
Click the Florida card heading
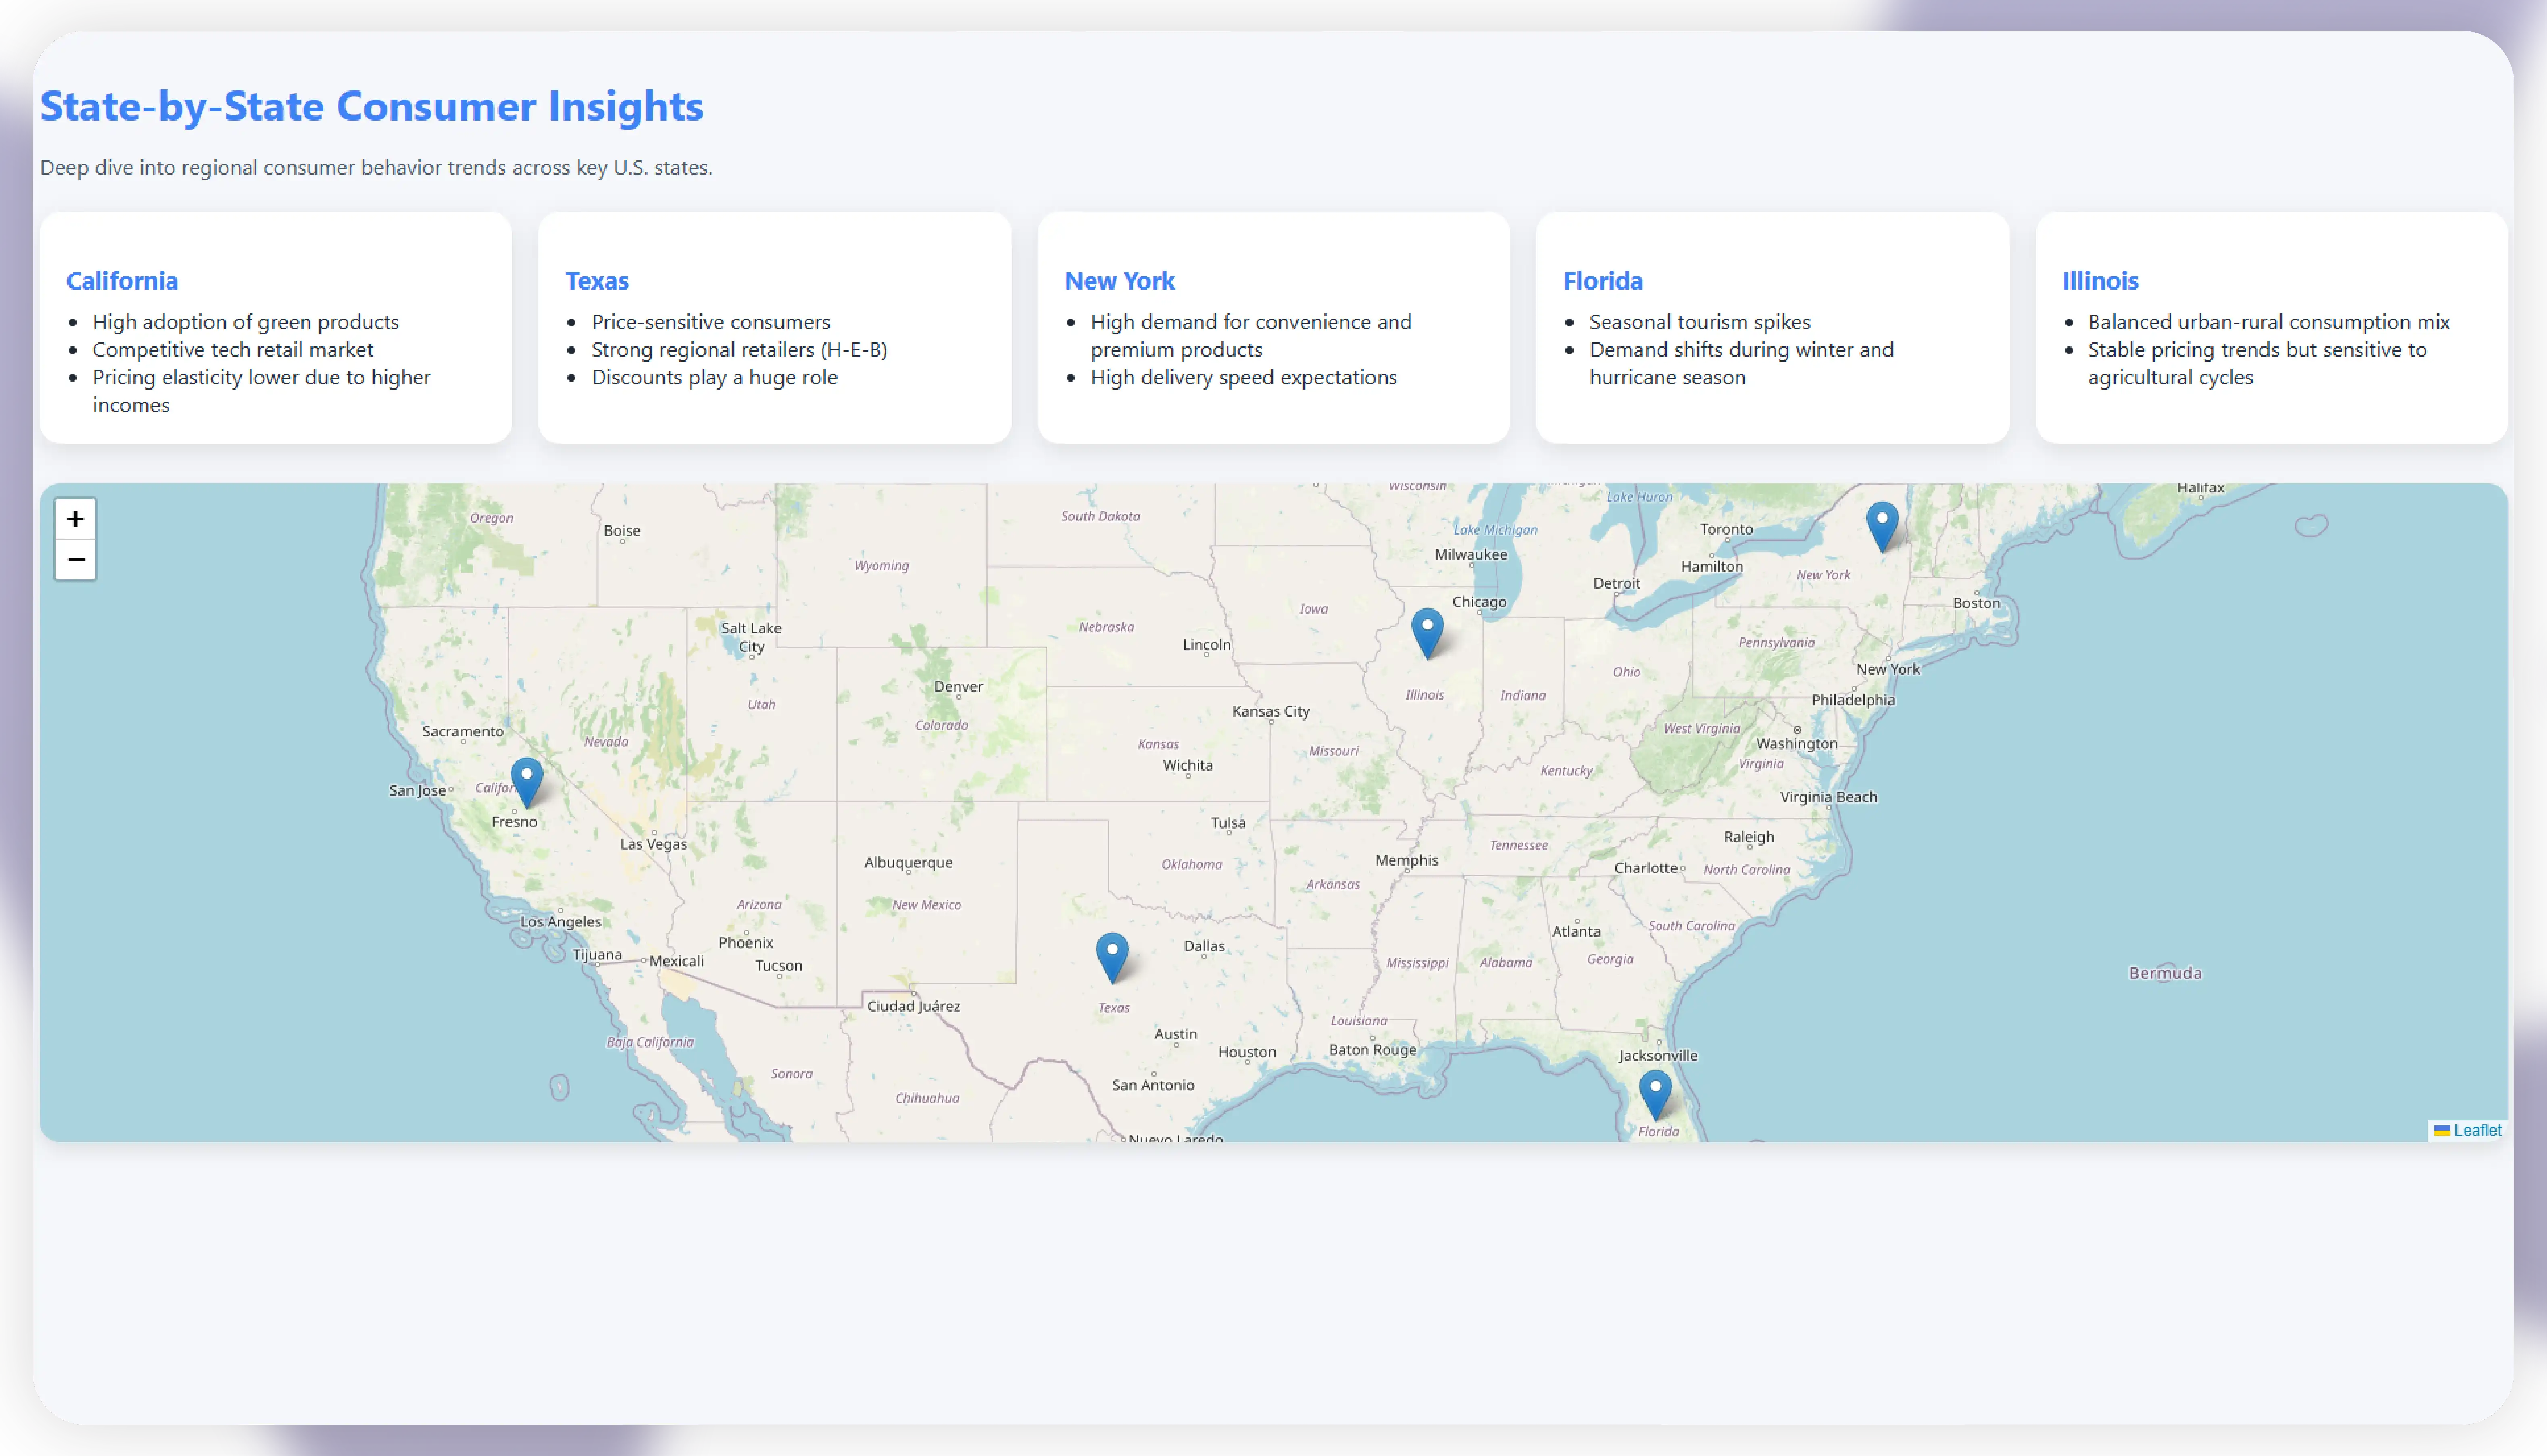1602,281
